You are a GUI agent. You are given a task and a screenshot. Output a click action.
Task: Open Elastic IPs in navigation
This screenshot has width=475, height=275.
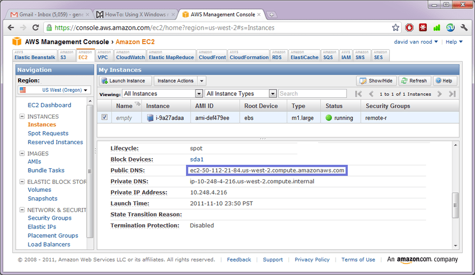point(42,226)
